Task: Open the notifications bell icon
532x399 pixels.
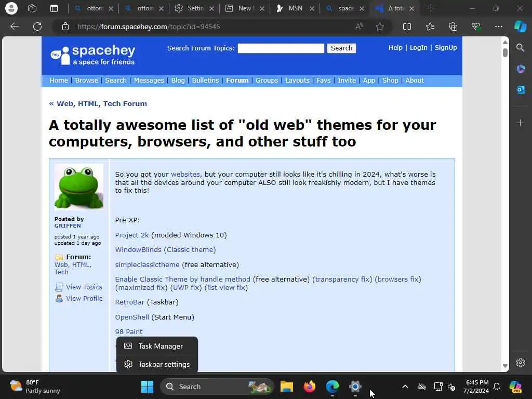Action: 497,387
